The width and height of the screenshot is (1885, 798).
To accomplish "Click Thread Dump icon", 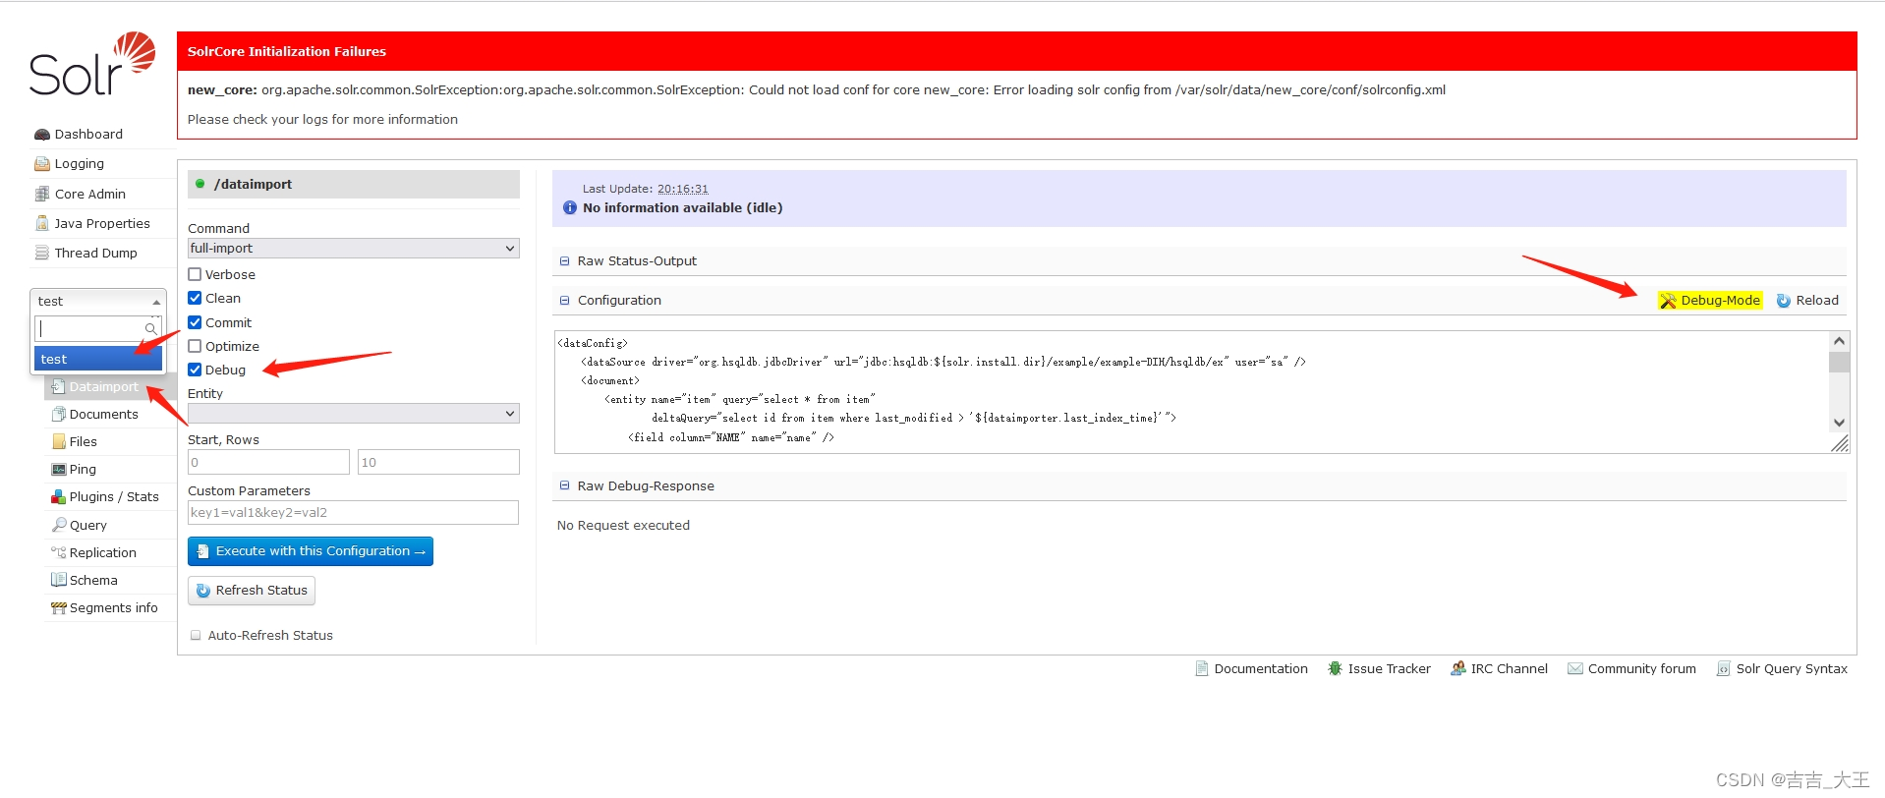I will [41, 253].
